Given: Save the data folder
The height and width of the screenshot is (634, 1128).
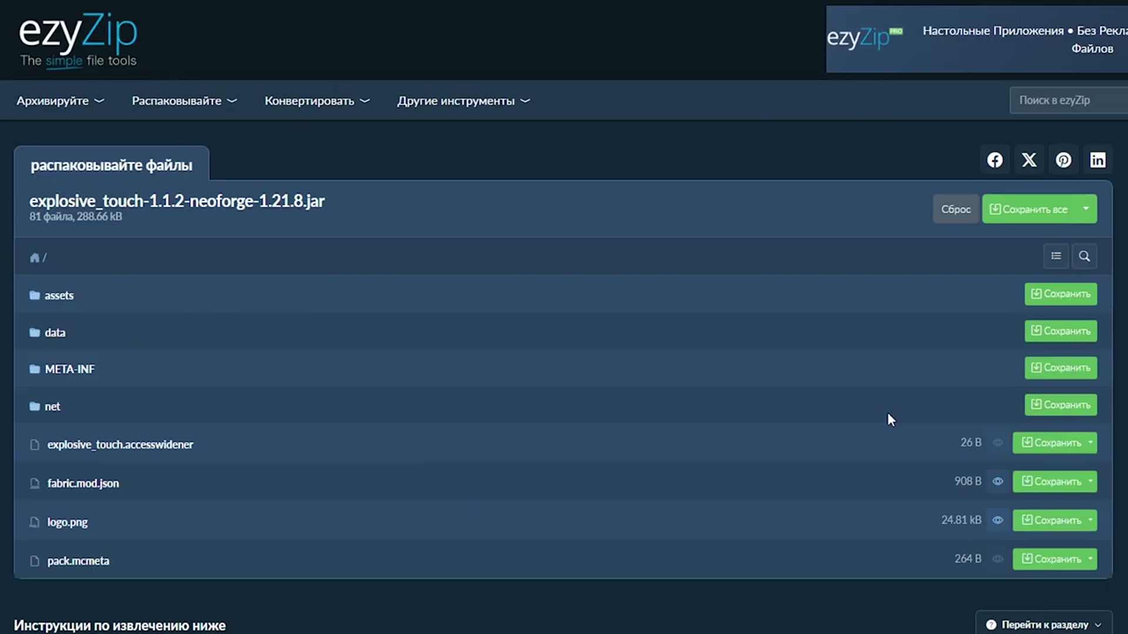Looking at the screenshot, I should coord(1060,331).
